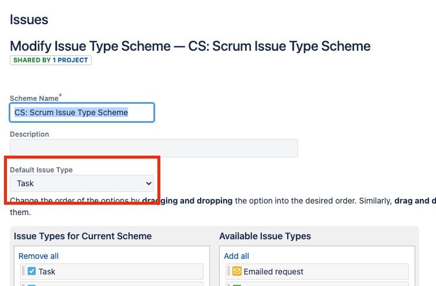Click the blue icon below the Task row

(32, 285)
